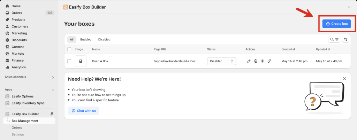Click the Home house icon

7,6
